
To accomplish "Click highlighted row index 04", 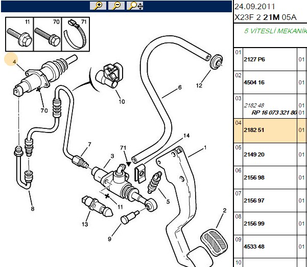I will coord(238,123).
